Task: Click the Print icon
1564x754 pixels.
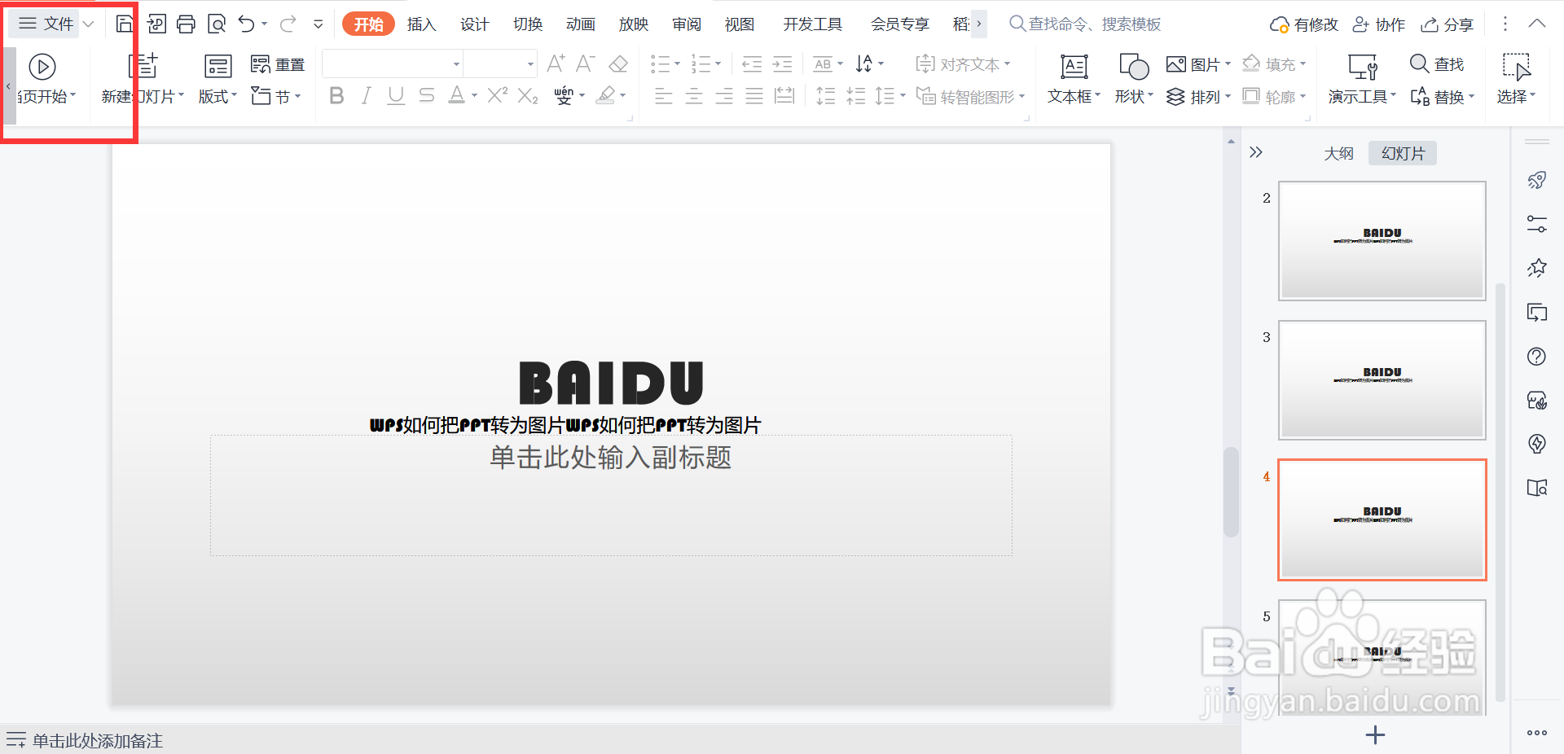Action: [186, 24]
